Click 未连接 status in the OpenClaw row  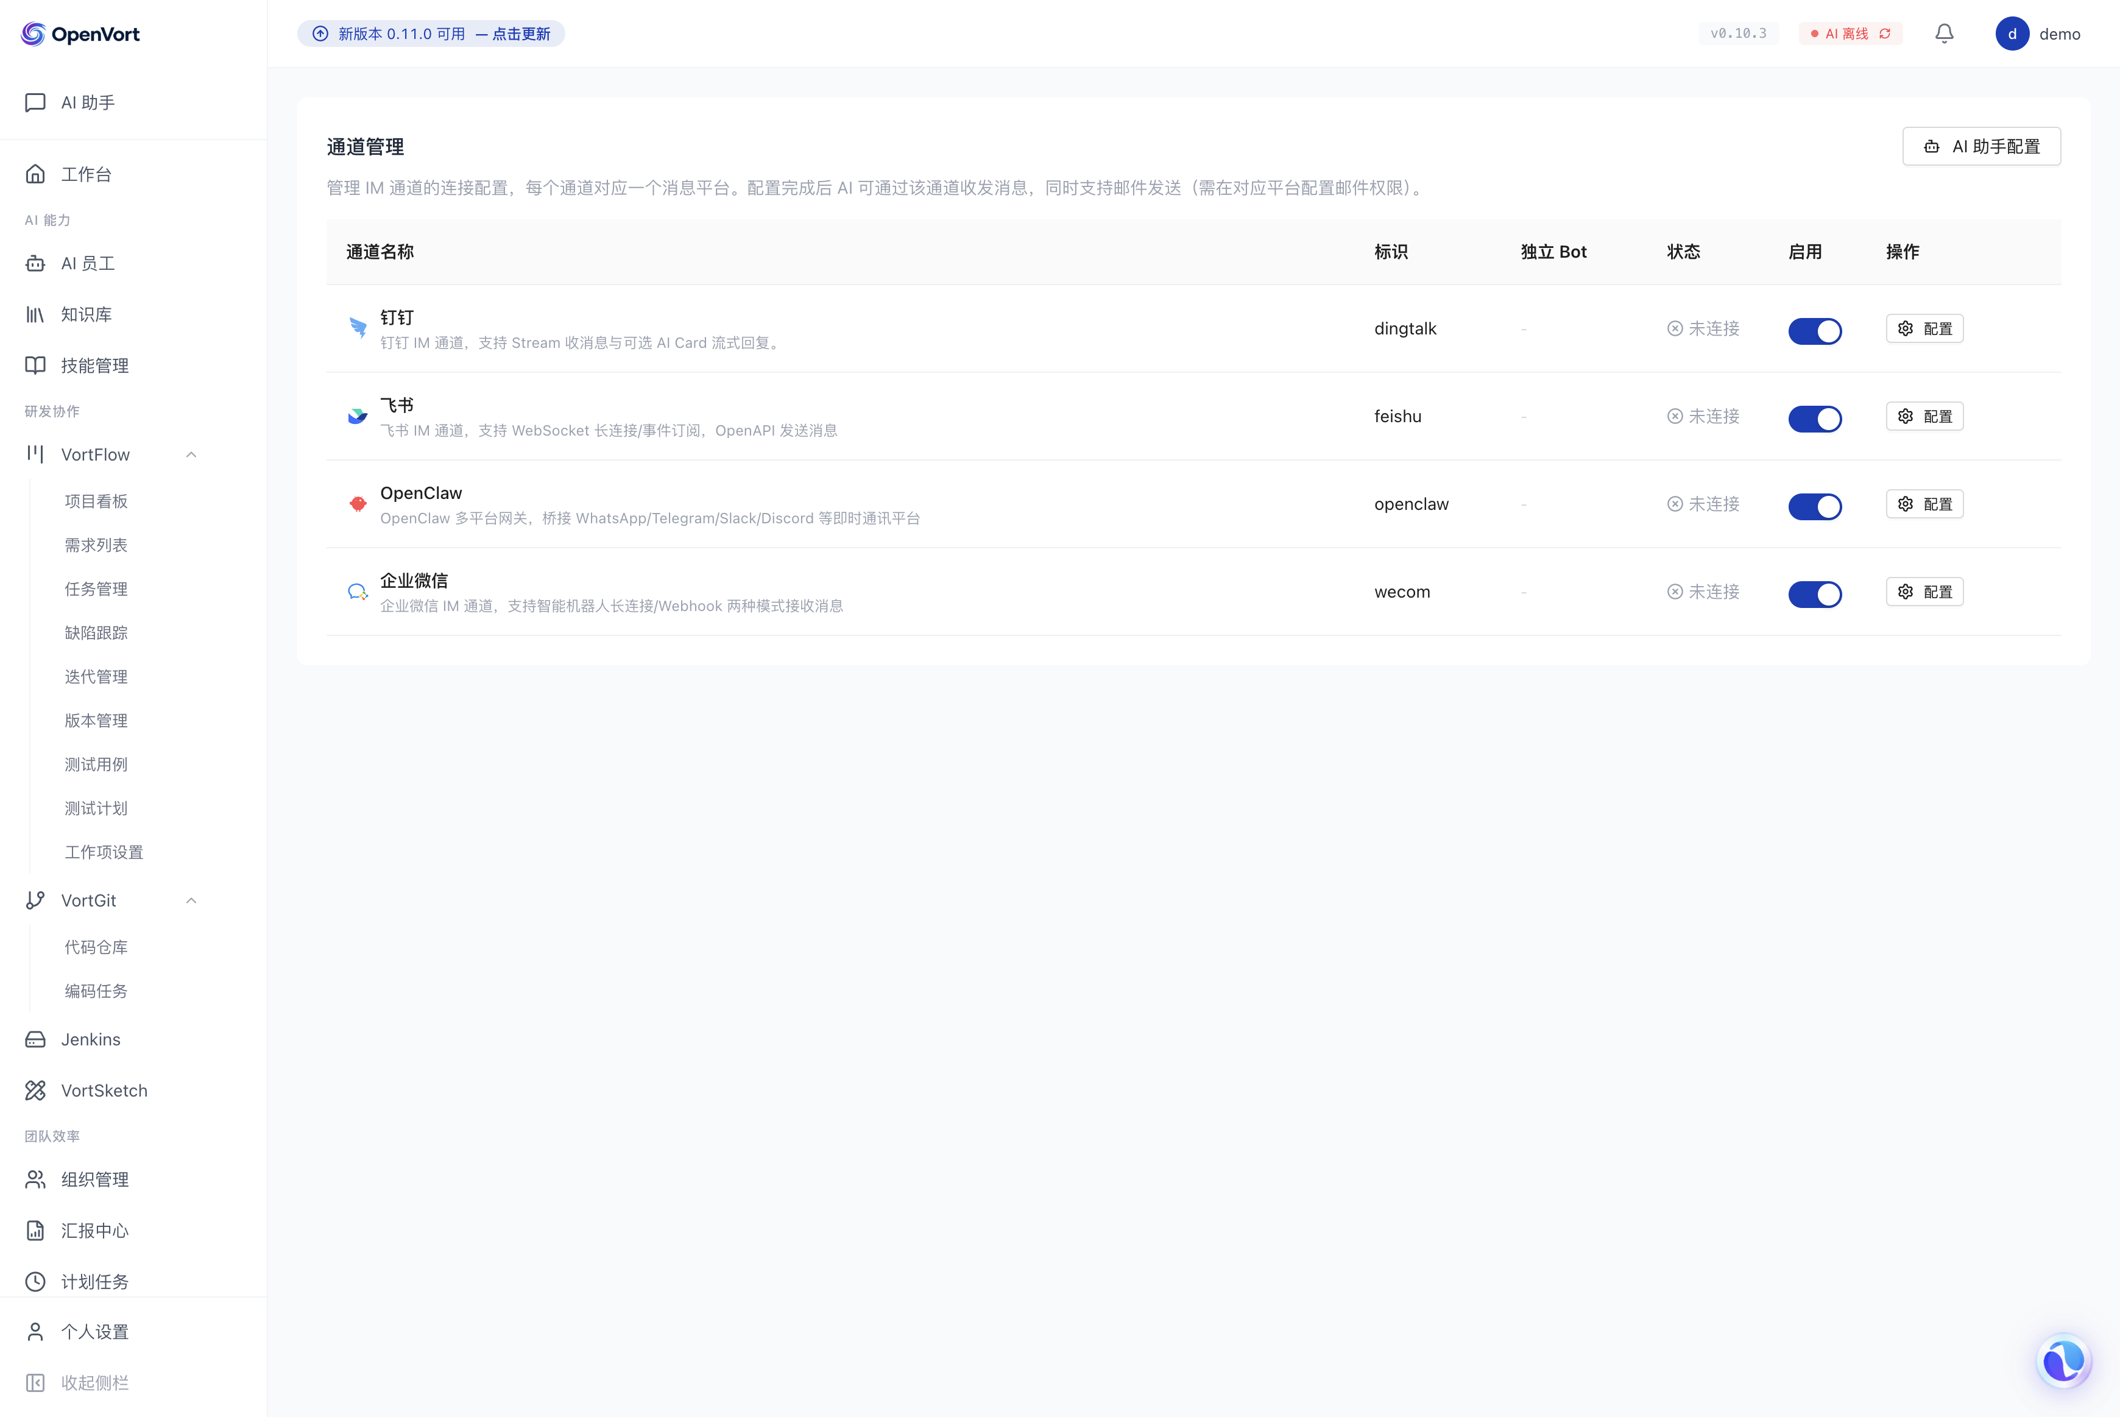coord(1703,503)
